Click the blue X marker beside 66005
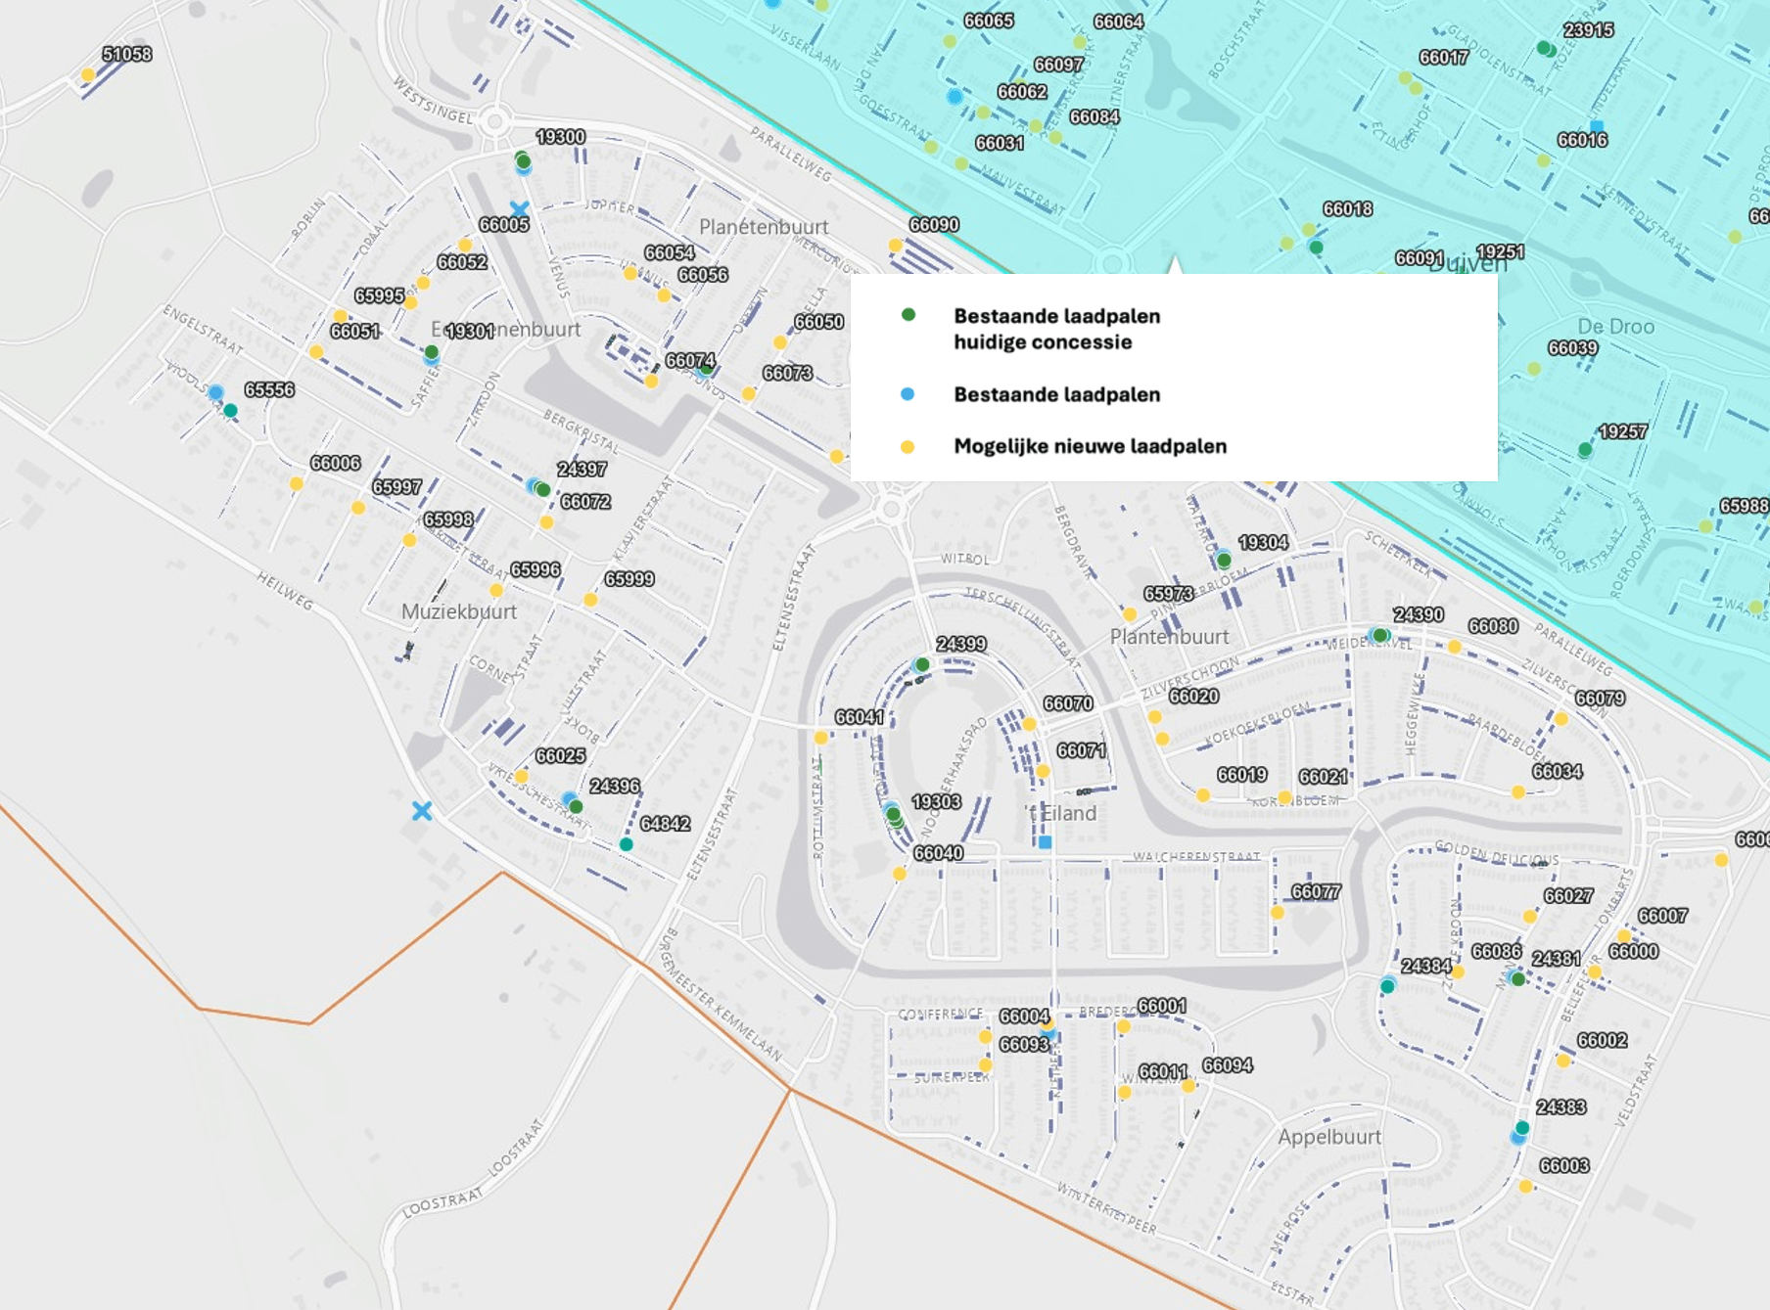1770x1310 pixels. coord(519,208)
